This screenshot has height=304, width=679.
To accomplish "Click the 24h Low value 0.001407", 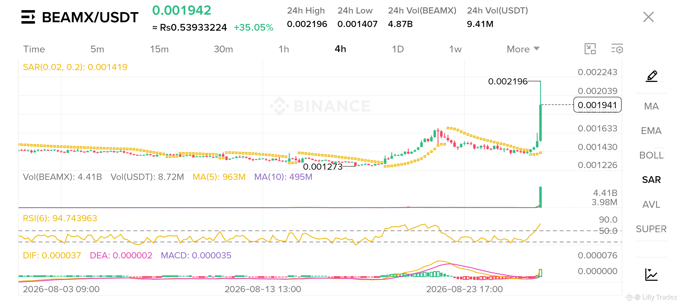I will click(x=358, y=24).
